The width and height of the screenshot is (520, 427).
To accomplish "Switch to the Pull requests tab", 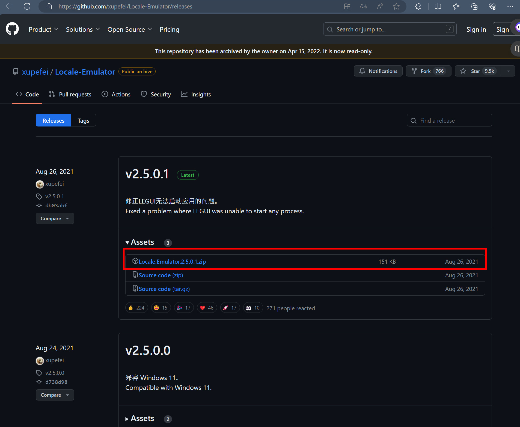I will (70, 94).
